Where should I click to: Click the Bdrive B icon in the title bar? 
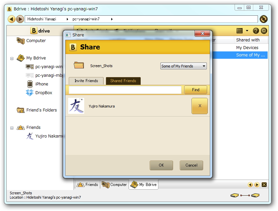(9, 9)
